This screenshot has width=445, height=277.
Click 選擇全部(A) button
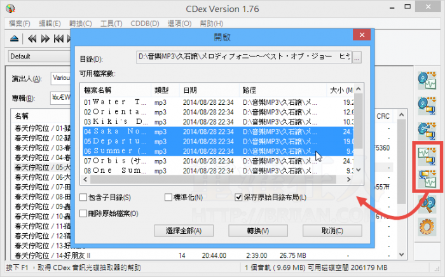point(184,231)
